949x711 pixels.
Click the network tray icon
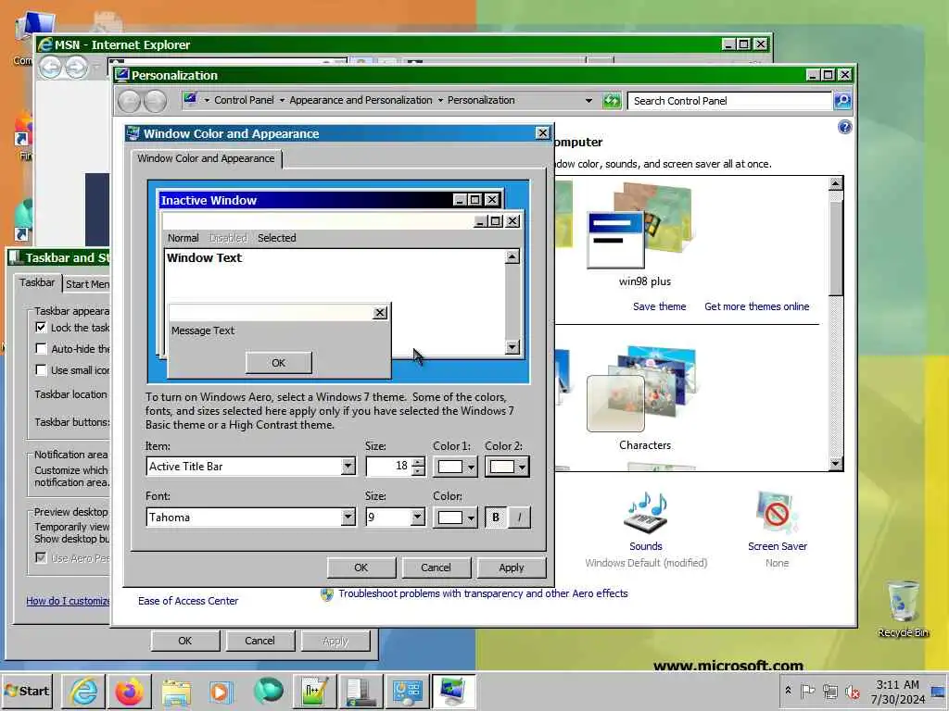(830, 692)
